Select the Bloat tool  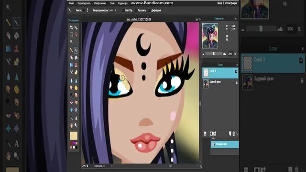[71, 110]
